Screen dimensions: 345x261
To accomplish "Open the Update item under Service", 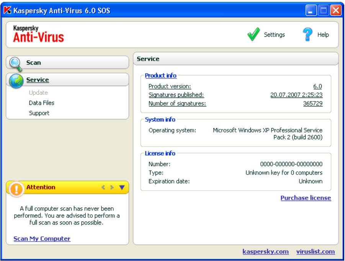I will pyautogui.click(x=38, y=93).
